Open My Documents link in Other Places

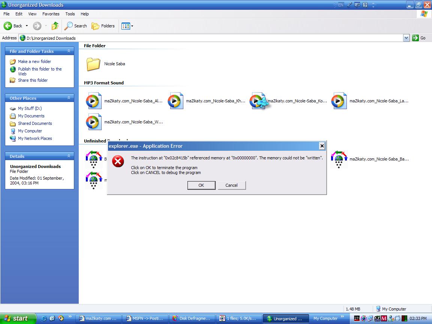click(31, 116)
